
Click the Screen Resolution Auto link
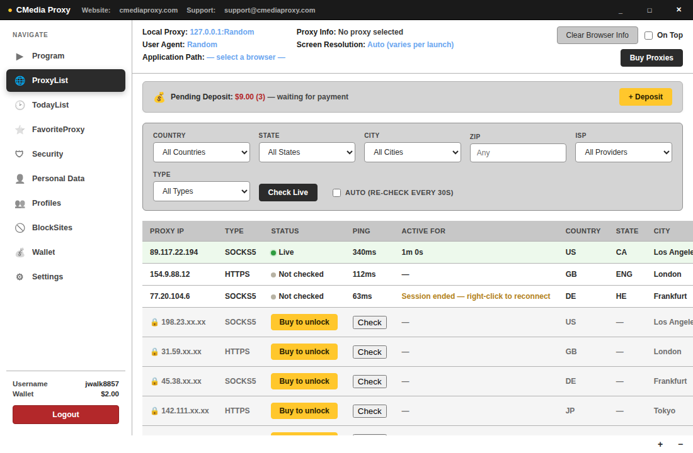click(x=411, y=45)
